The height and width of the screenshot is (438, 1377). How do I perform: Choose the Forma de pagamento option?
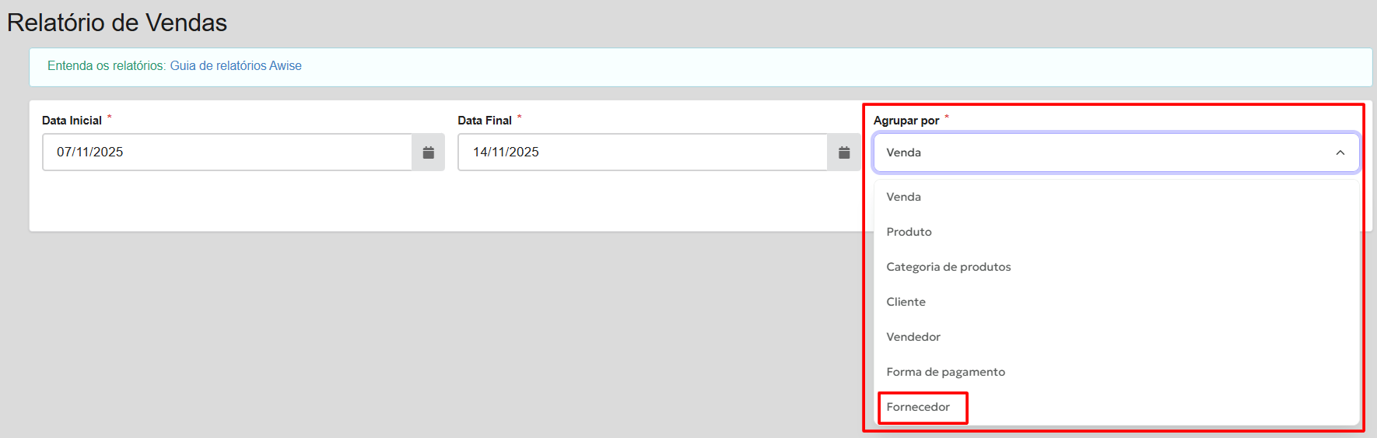coord(945,372)
